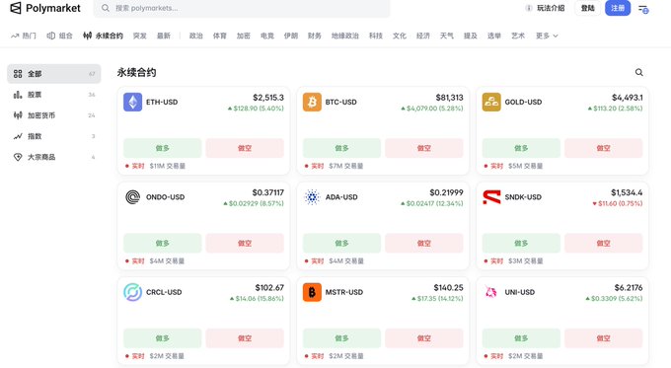Go short 做空 on GOLD-USD

(603, 148)
